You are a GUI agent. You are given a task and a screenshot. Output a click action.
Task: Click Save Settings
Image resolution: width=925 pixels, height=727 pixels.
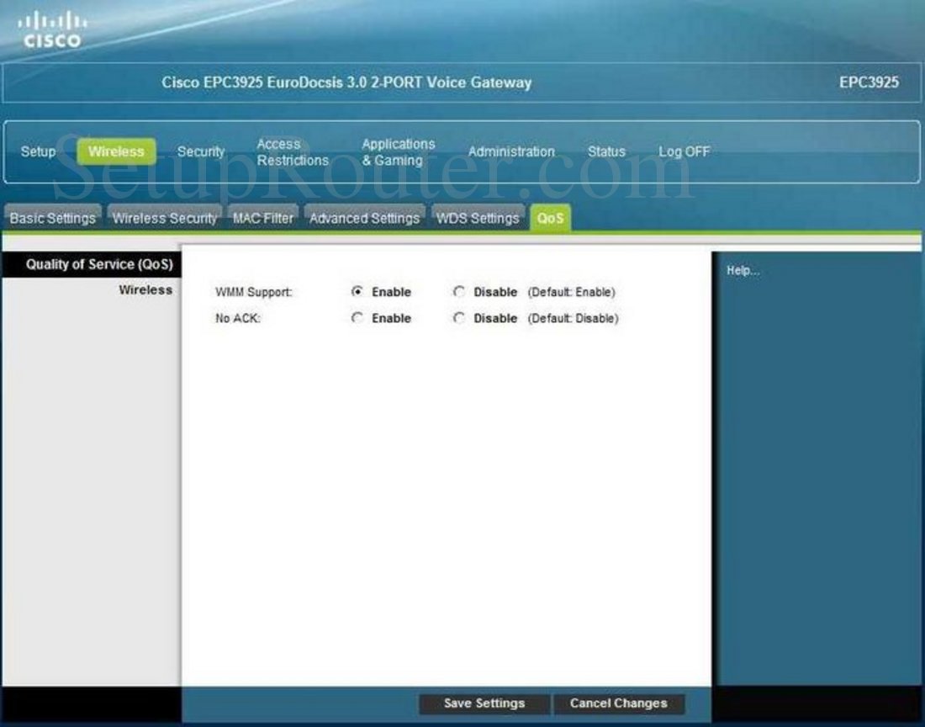coord(484,703)
